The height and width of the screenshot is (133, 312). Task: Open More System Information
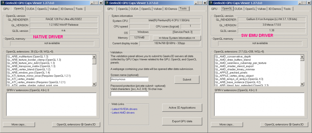pyautogui.click(x=177, y=38)
